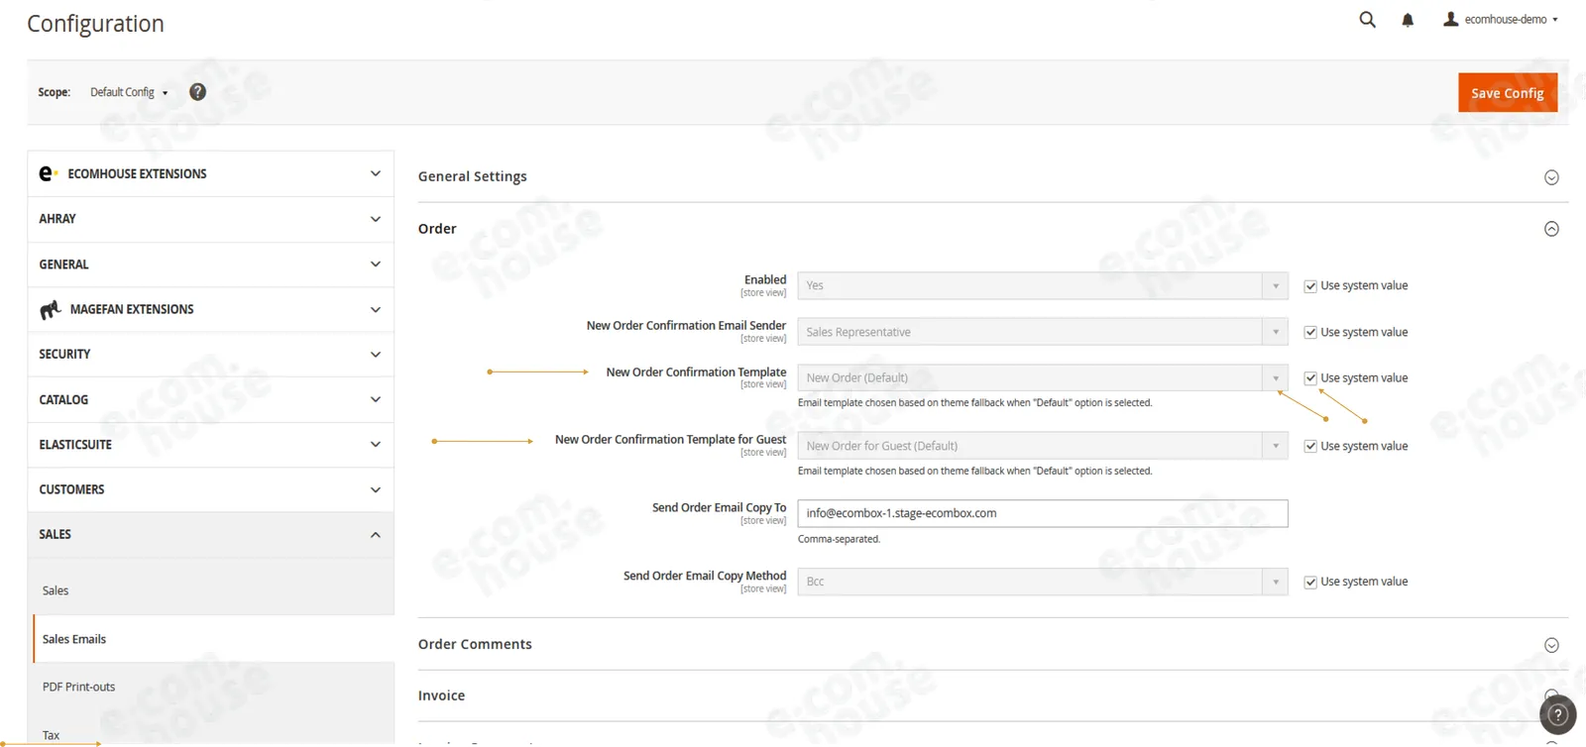Image resolution: width=1586 pixels, height=747 pixels.
Task: Select the Sales Emails sidebar item
Action: click(213, 639)
